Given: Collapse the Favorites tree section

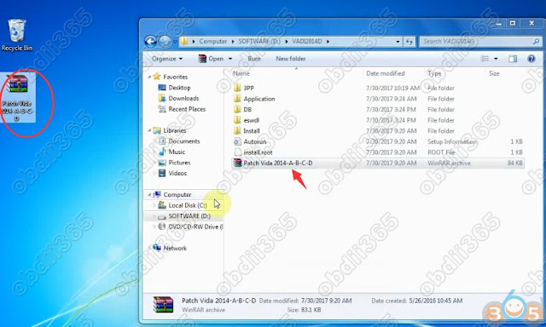Looking at the screenshot, I should pyautogui.click(x=150, y=77).
